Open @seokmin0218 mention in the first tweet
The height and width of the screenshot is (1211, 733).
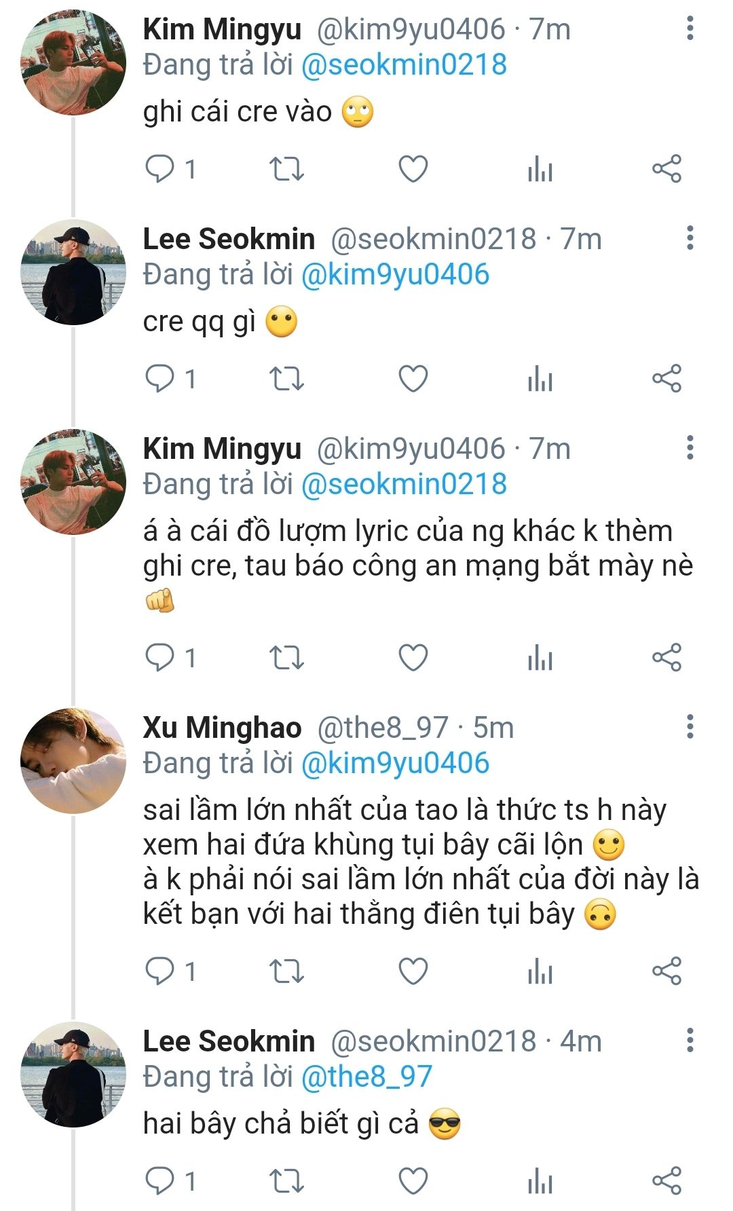click(404, 65)
